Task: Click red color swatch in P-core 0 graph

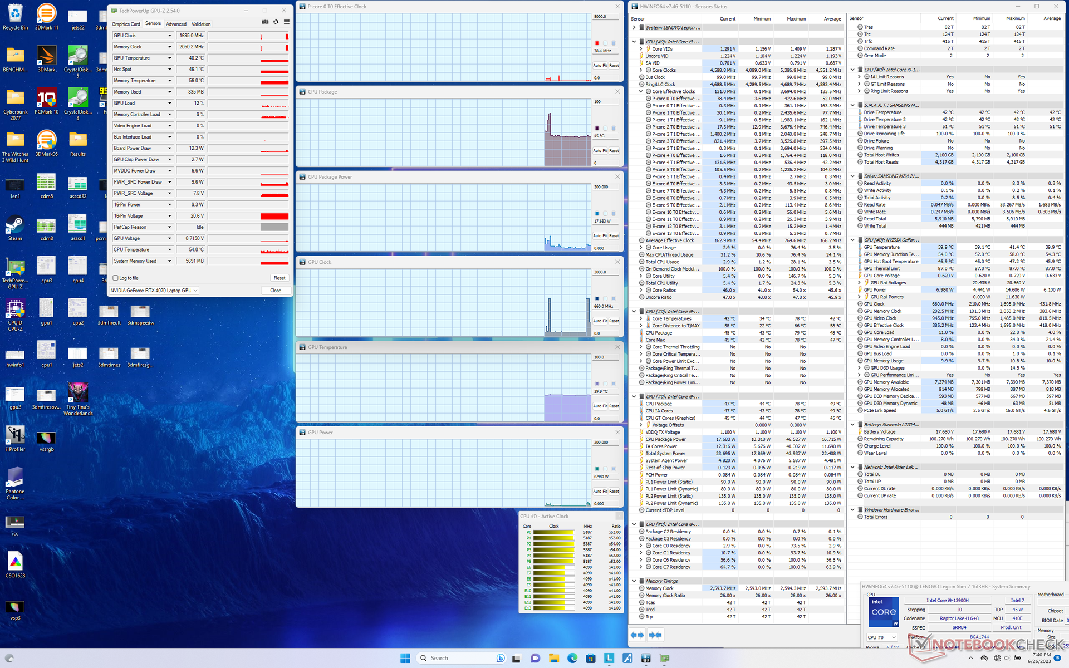Action: pyautogui.click(x=597, y=43)
